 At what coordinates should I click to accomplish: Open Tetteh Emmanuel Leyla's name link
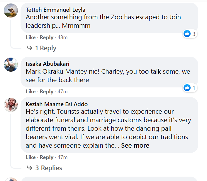tap(55, 10)
